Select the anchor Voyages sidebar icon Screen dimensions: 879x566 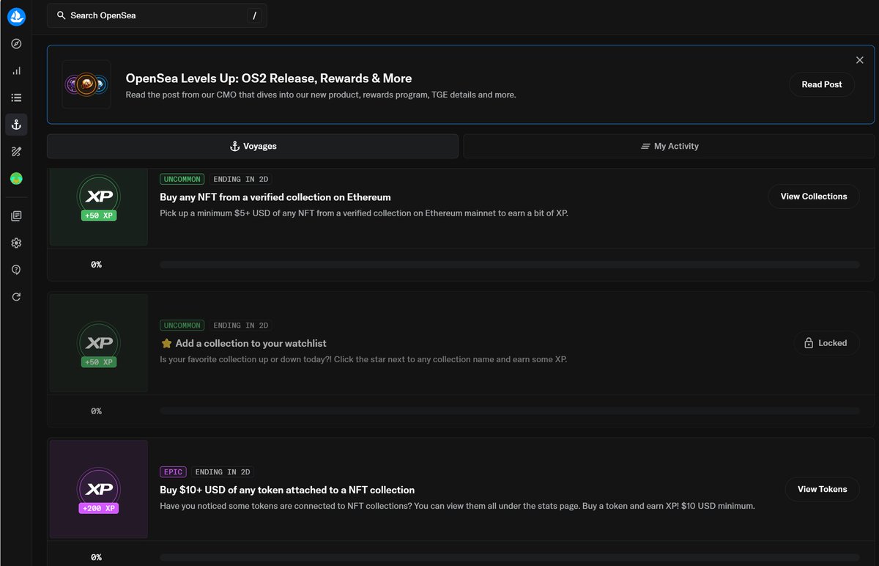16,125
